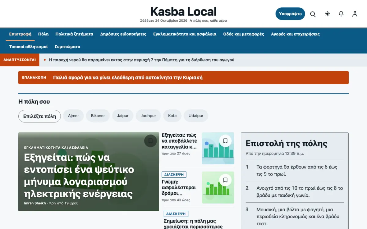Click ΔΙΑΣΚΕΨΗ tag above 'Σημείωση' article
Viewport: 367px width, 229px height.
[176, 214]
